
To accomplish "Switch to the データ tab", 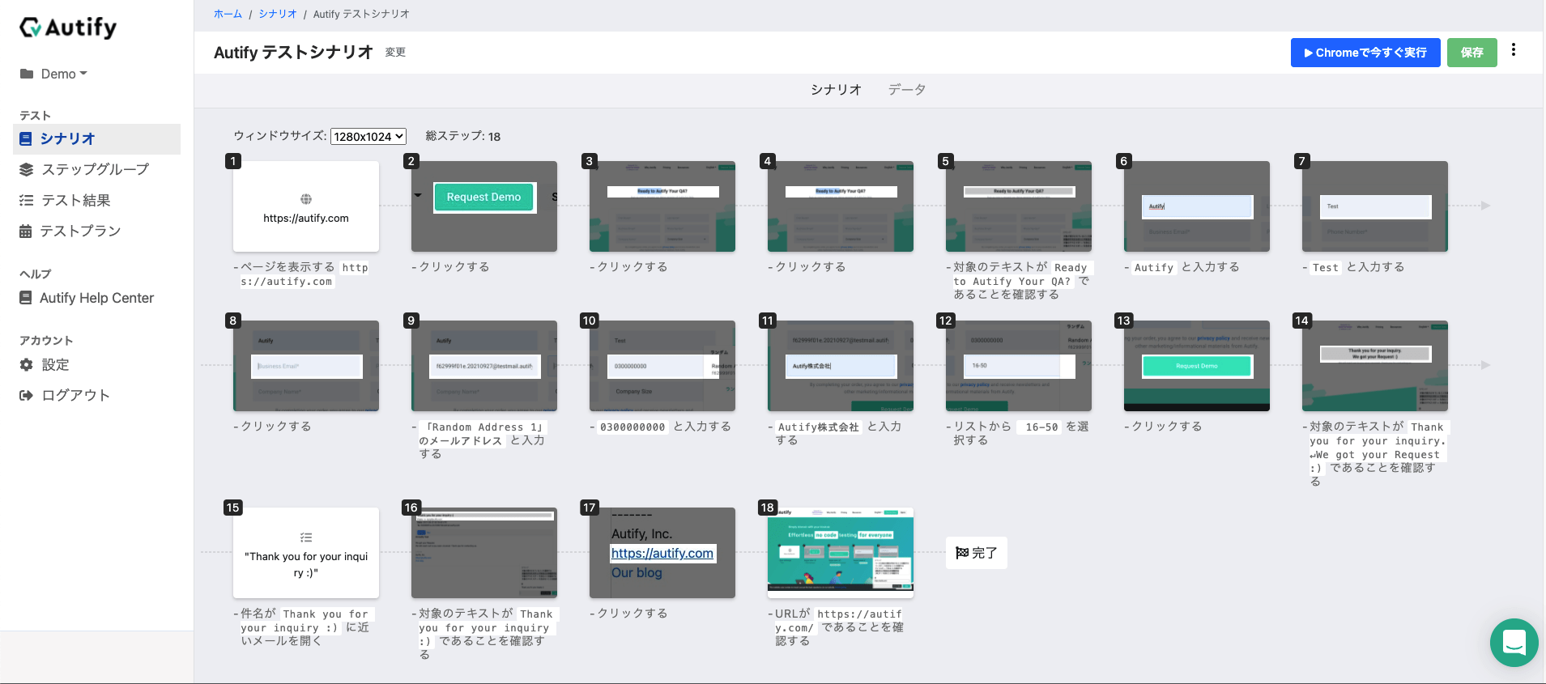I will 906,90.
